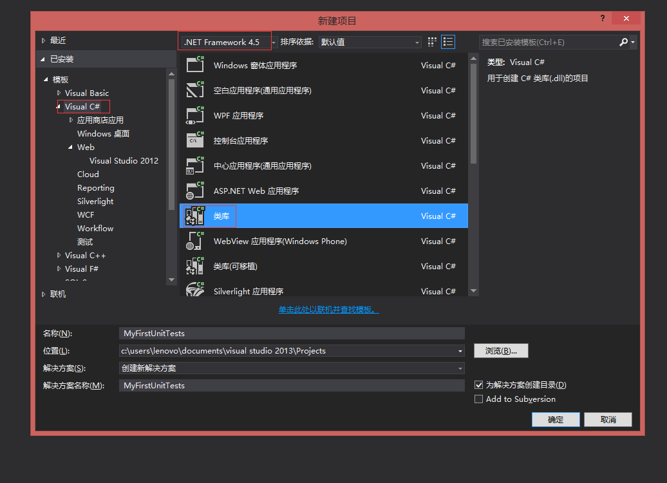Image resolution: width=667 pixels, height=483 pixels.
Task: Expand the 最近 section
Action: 43,41
